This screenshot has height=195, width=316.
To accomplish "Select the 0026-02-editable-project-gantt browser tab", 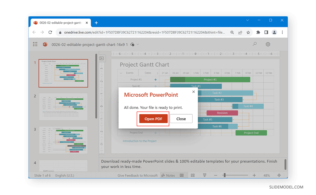I will (x=61, y=23).
